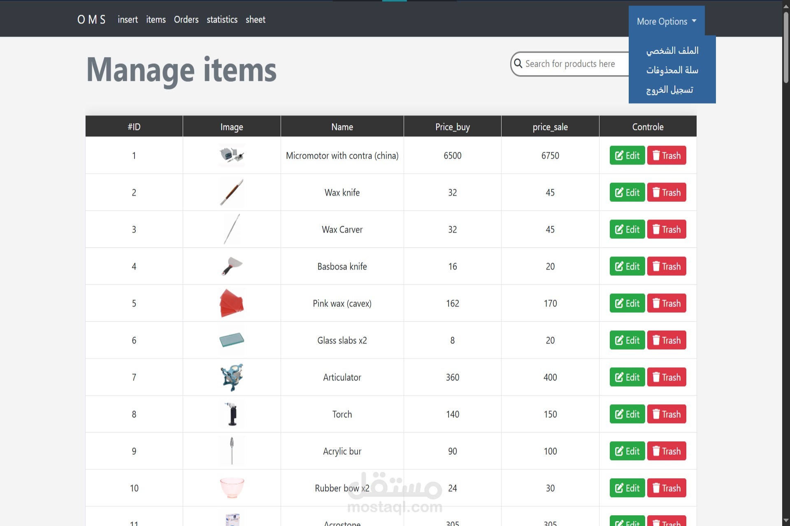This screenshot has height=526, width=790.
Task: Select the sale price '400'
Action: point(550,377)
